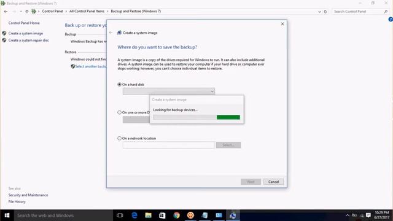393x221 pixels.
Task: Open the All Control Panel Items breadcrumb
Action: pyautogui.click(x=87, y=11)
